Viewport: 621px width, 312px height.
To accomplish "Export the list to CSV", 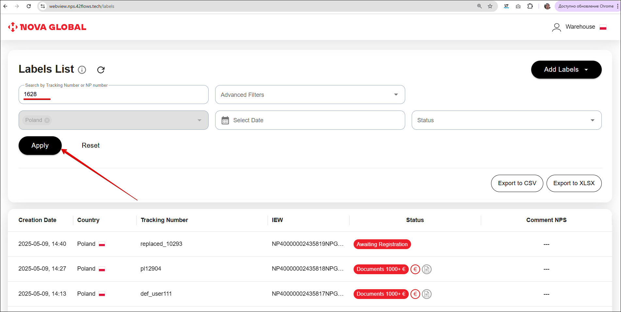I will click(x=517, y=183).
